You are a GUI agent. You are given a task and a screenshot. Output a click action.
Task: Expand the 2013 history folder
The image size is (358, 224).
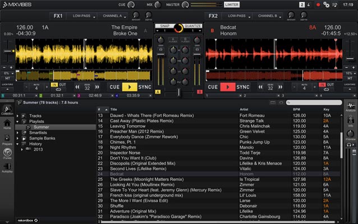click(22, 149)
